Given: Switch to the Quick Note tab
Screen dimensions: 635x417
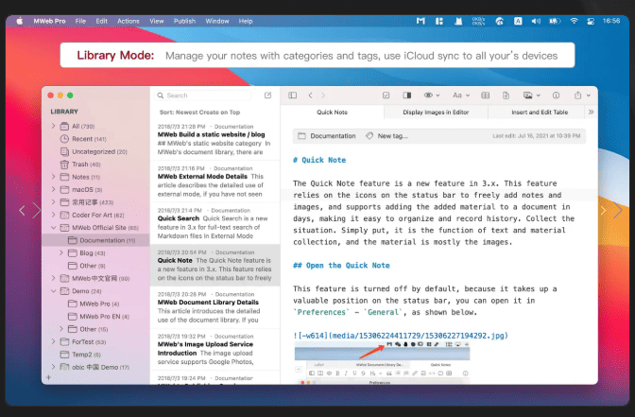Looking at the screenshot, I should tap(332, 113).
